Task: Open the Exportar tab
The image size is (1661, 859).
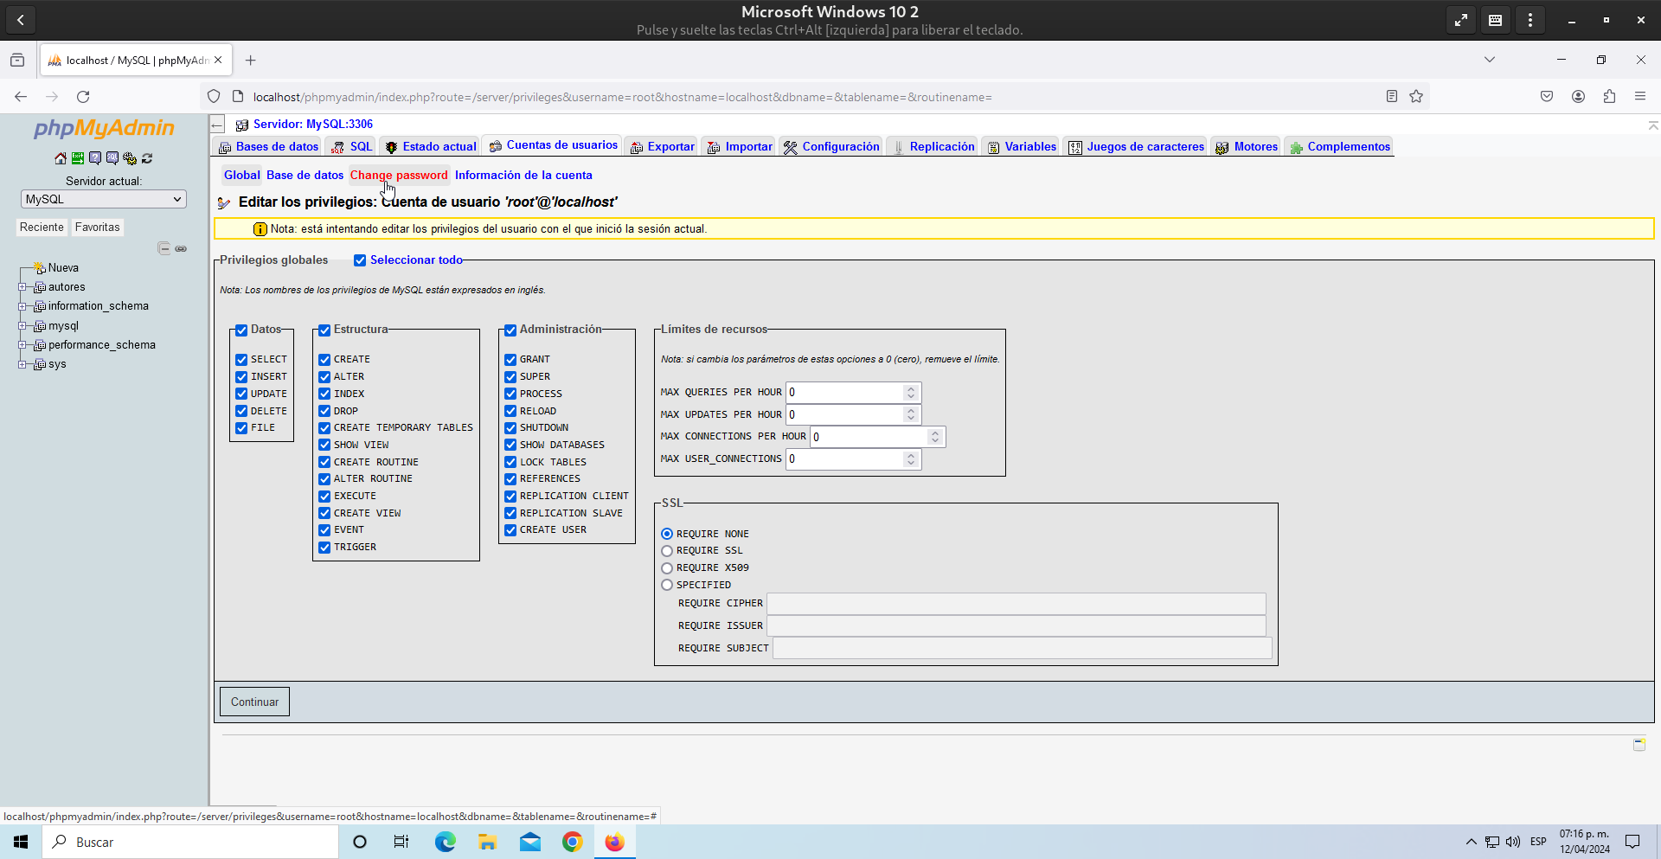Action: coord(663,147)
